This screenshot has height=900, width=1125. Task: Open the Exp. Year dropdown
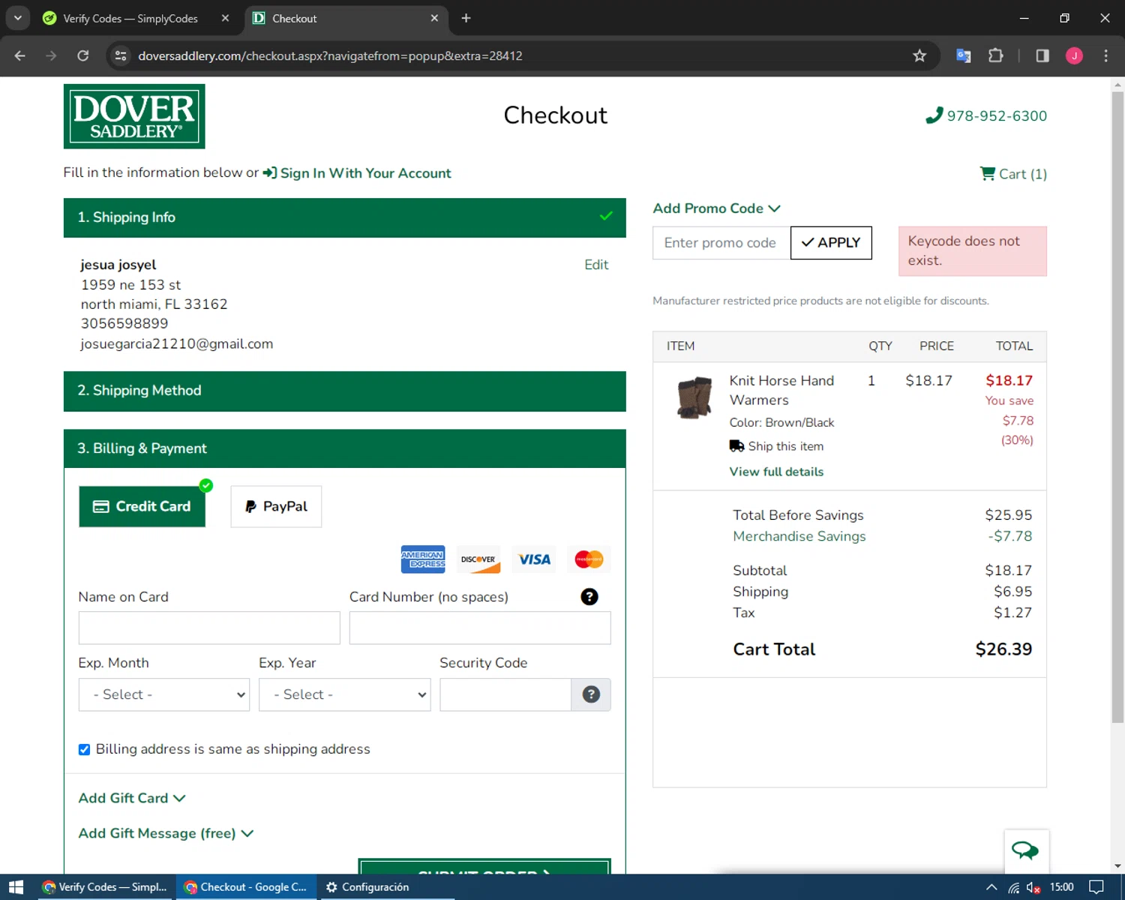coord(345,694)
